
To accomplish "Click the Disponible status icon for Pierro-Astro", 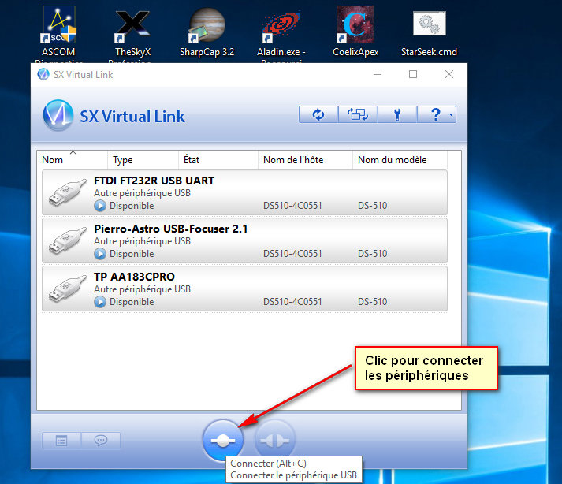I will pyautogui.click(x=100, y=254).
